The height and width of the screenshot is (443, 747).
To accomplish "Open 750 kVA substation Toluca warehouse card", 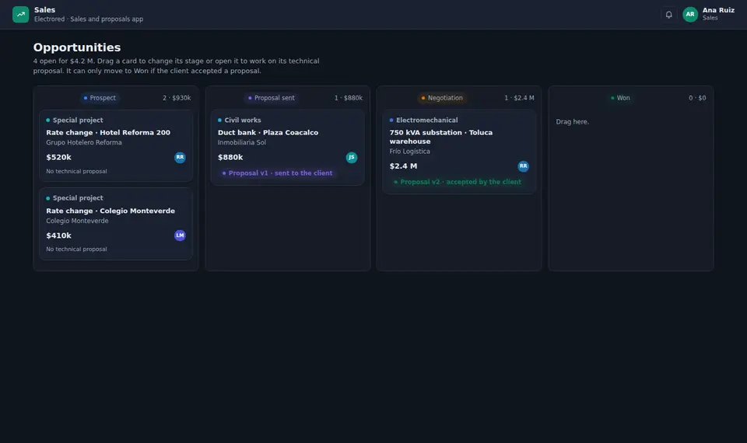I will click(459, 152).
